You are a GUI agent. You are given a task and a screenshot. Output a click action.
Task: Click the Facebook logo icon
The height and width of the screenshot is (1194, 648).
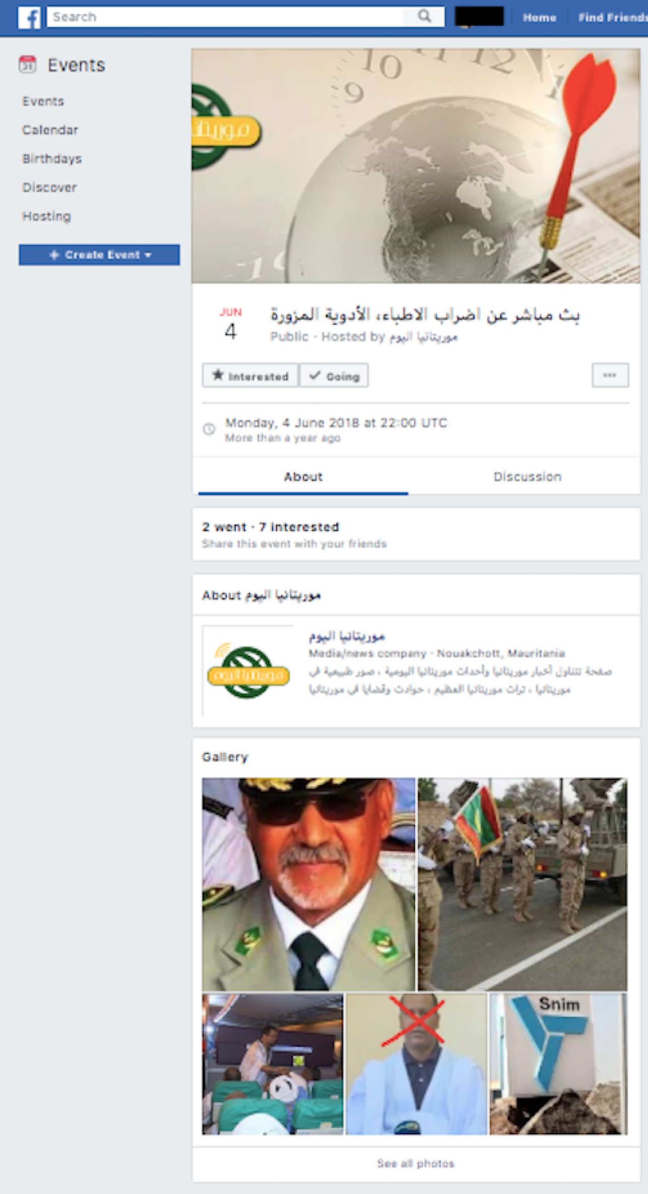coord(29,17)
